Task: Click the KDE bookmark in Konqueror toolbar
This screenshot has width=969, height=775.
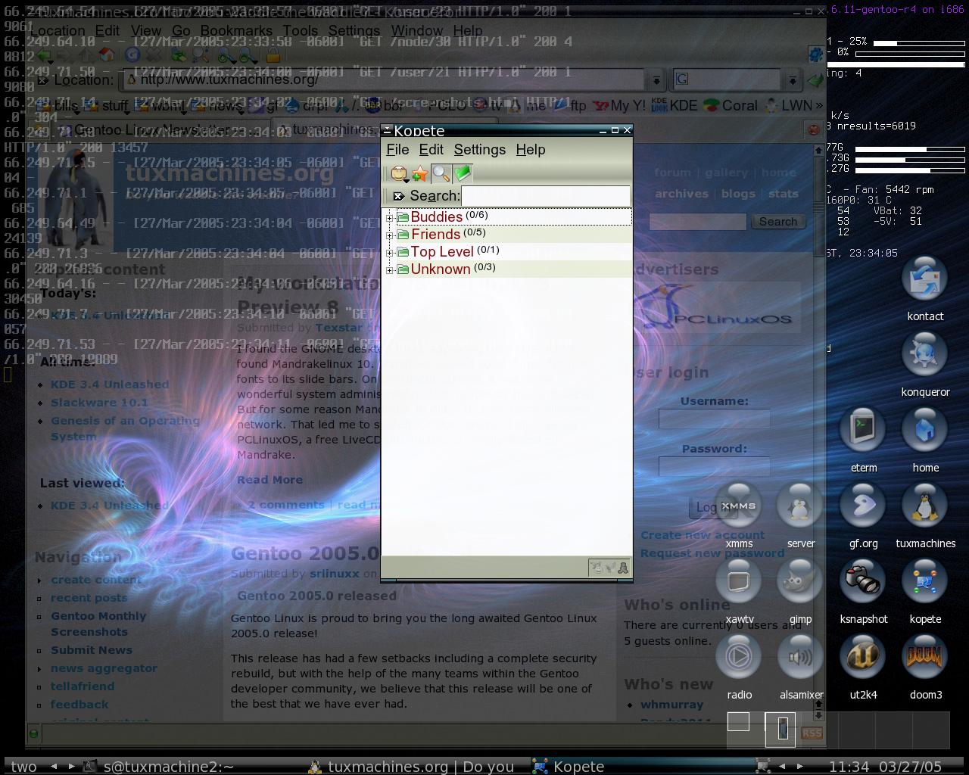Action: [x=674, y=106]
